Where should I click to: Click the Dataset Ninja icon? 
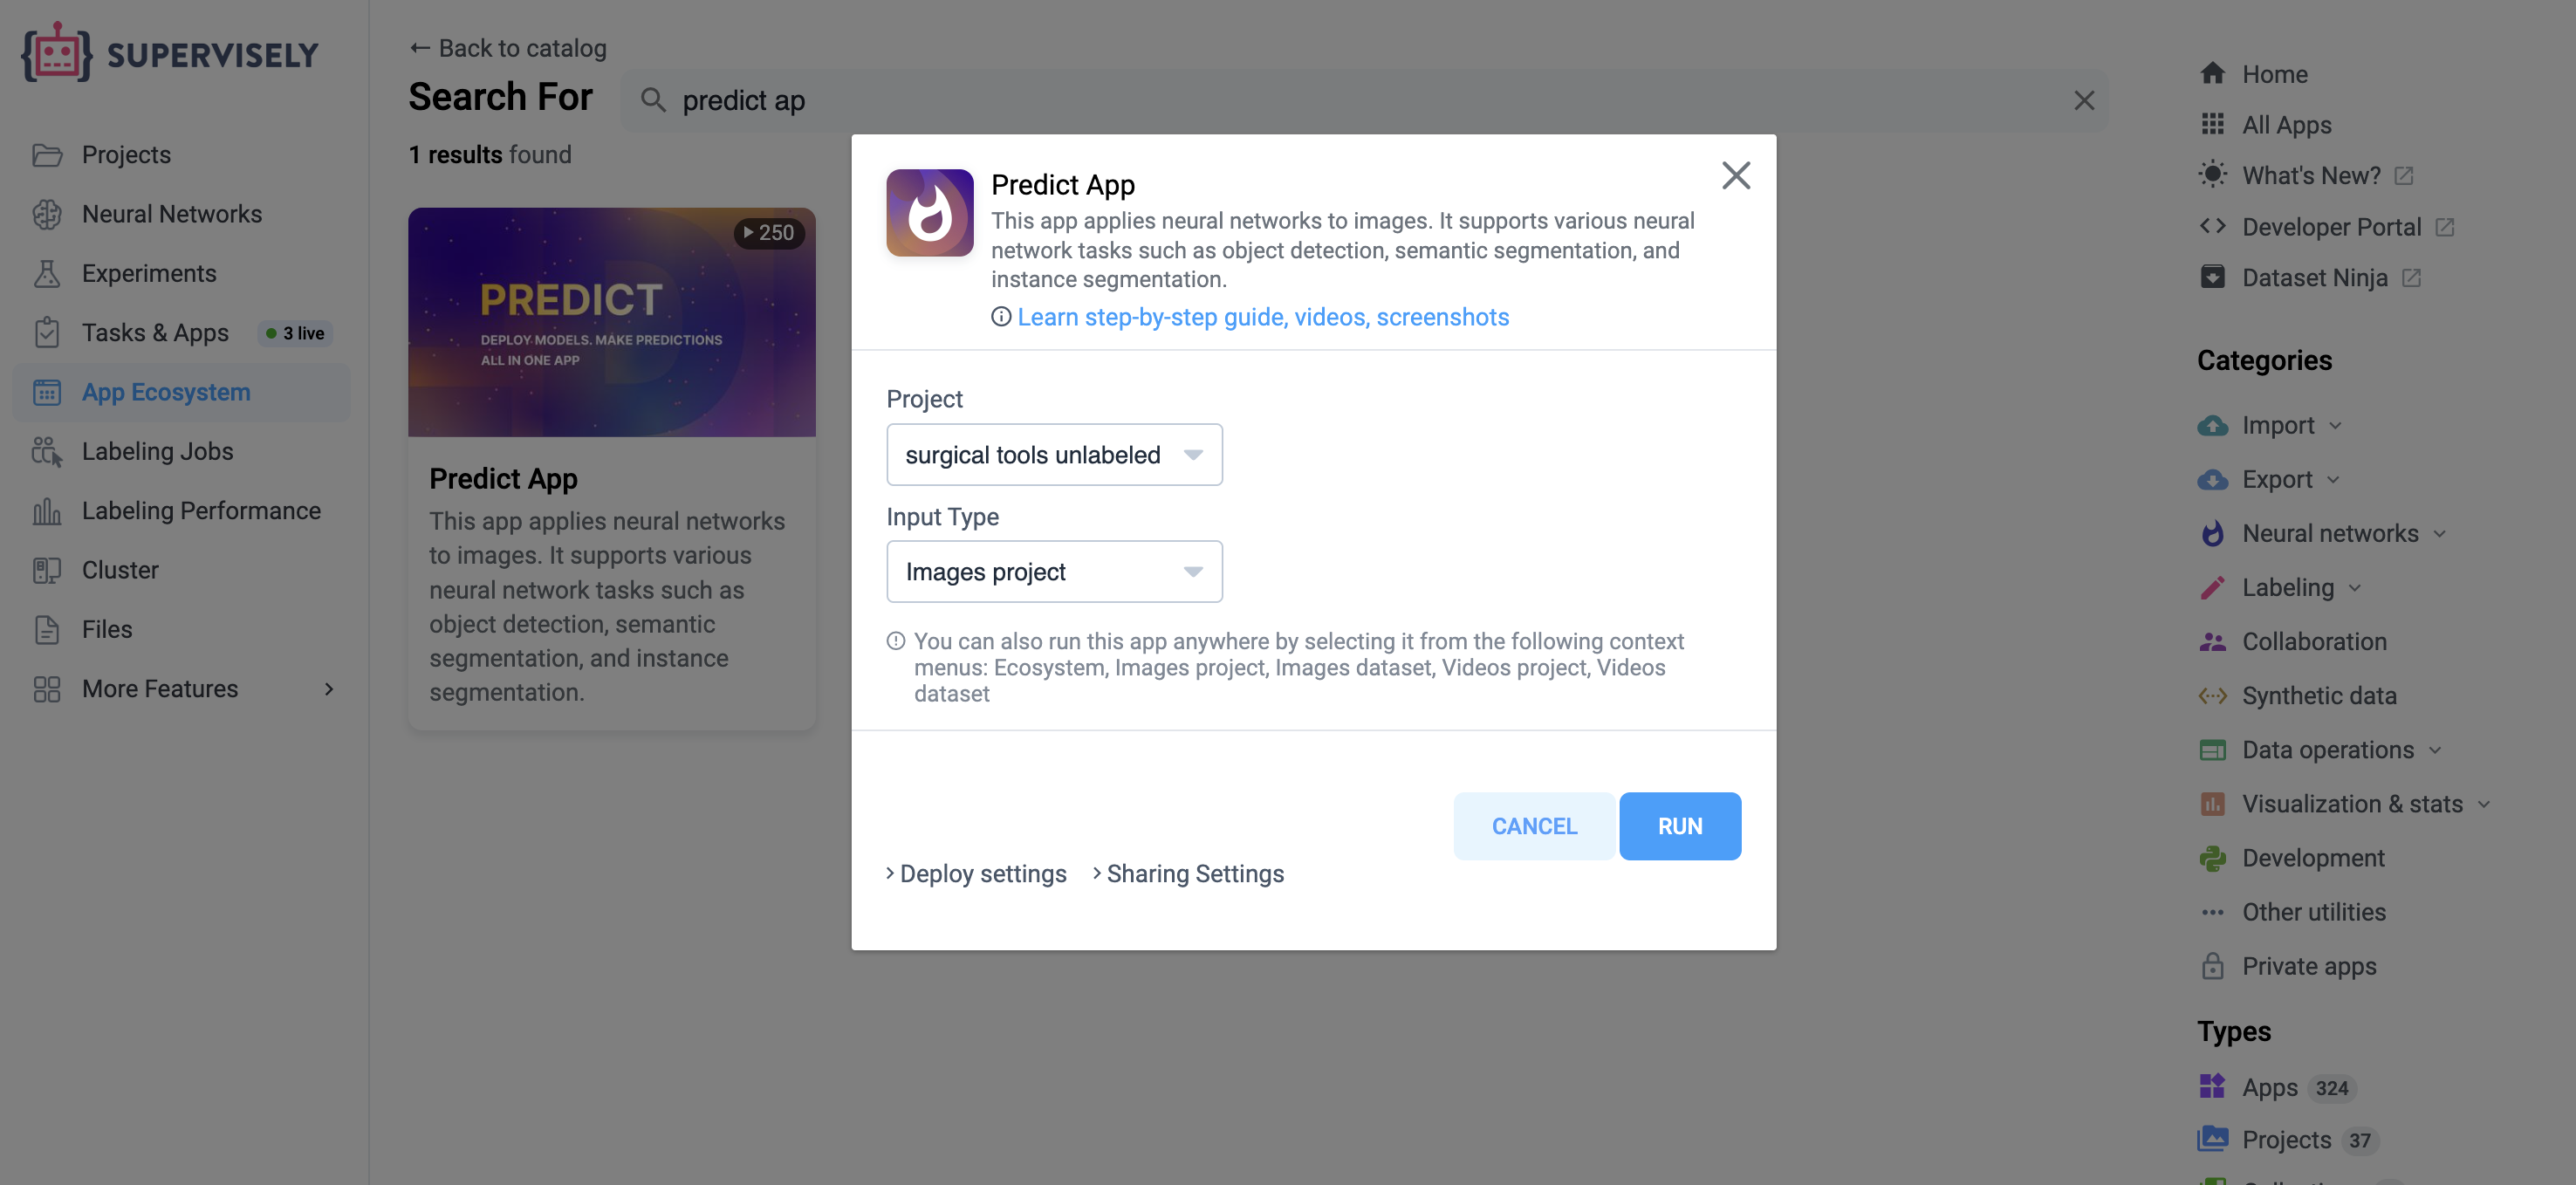point(2212,278)
